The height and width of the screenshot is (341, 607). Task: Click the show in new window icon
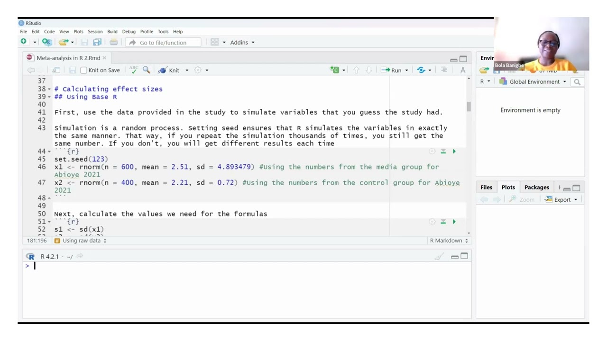56,70
